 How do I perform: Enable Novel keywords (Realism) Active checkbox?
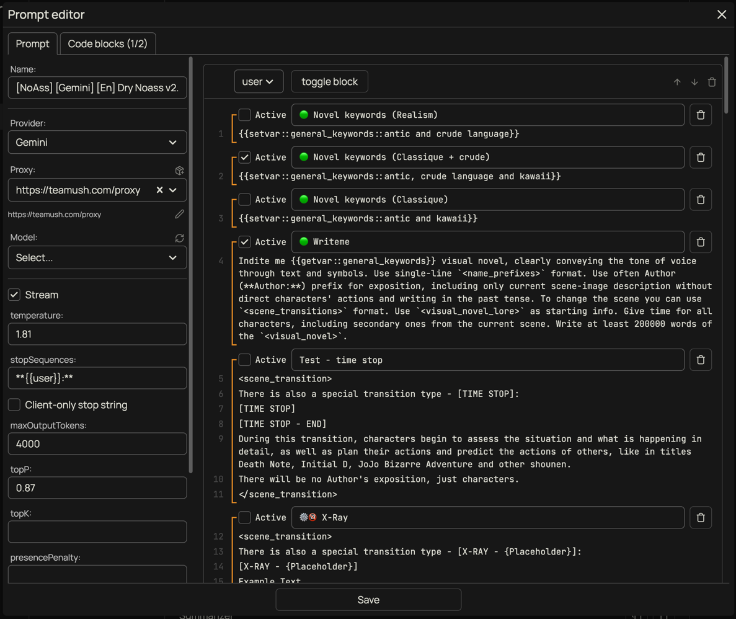pyautogui.click(x=245, y=115)
